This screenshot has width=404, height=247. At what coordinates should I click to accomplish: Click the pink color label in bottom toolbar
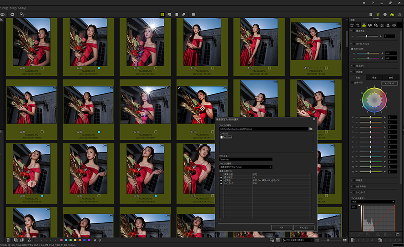pyautogui.click(x=61, y=240)
